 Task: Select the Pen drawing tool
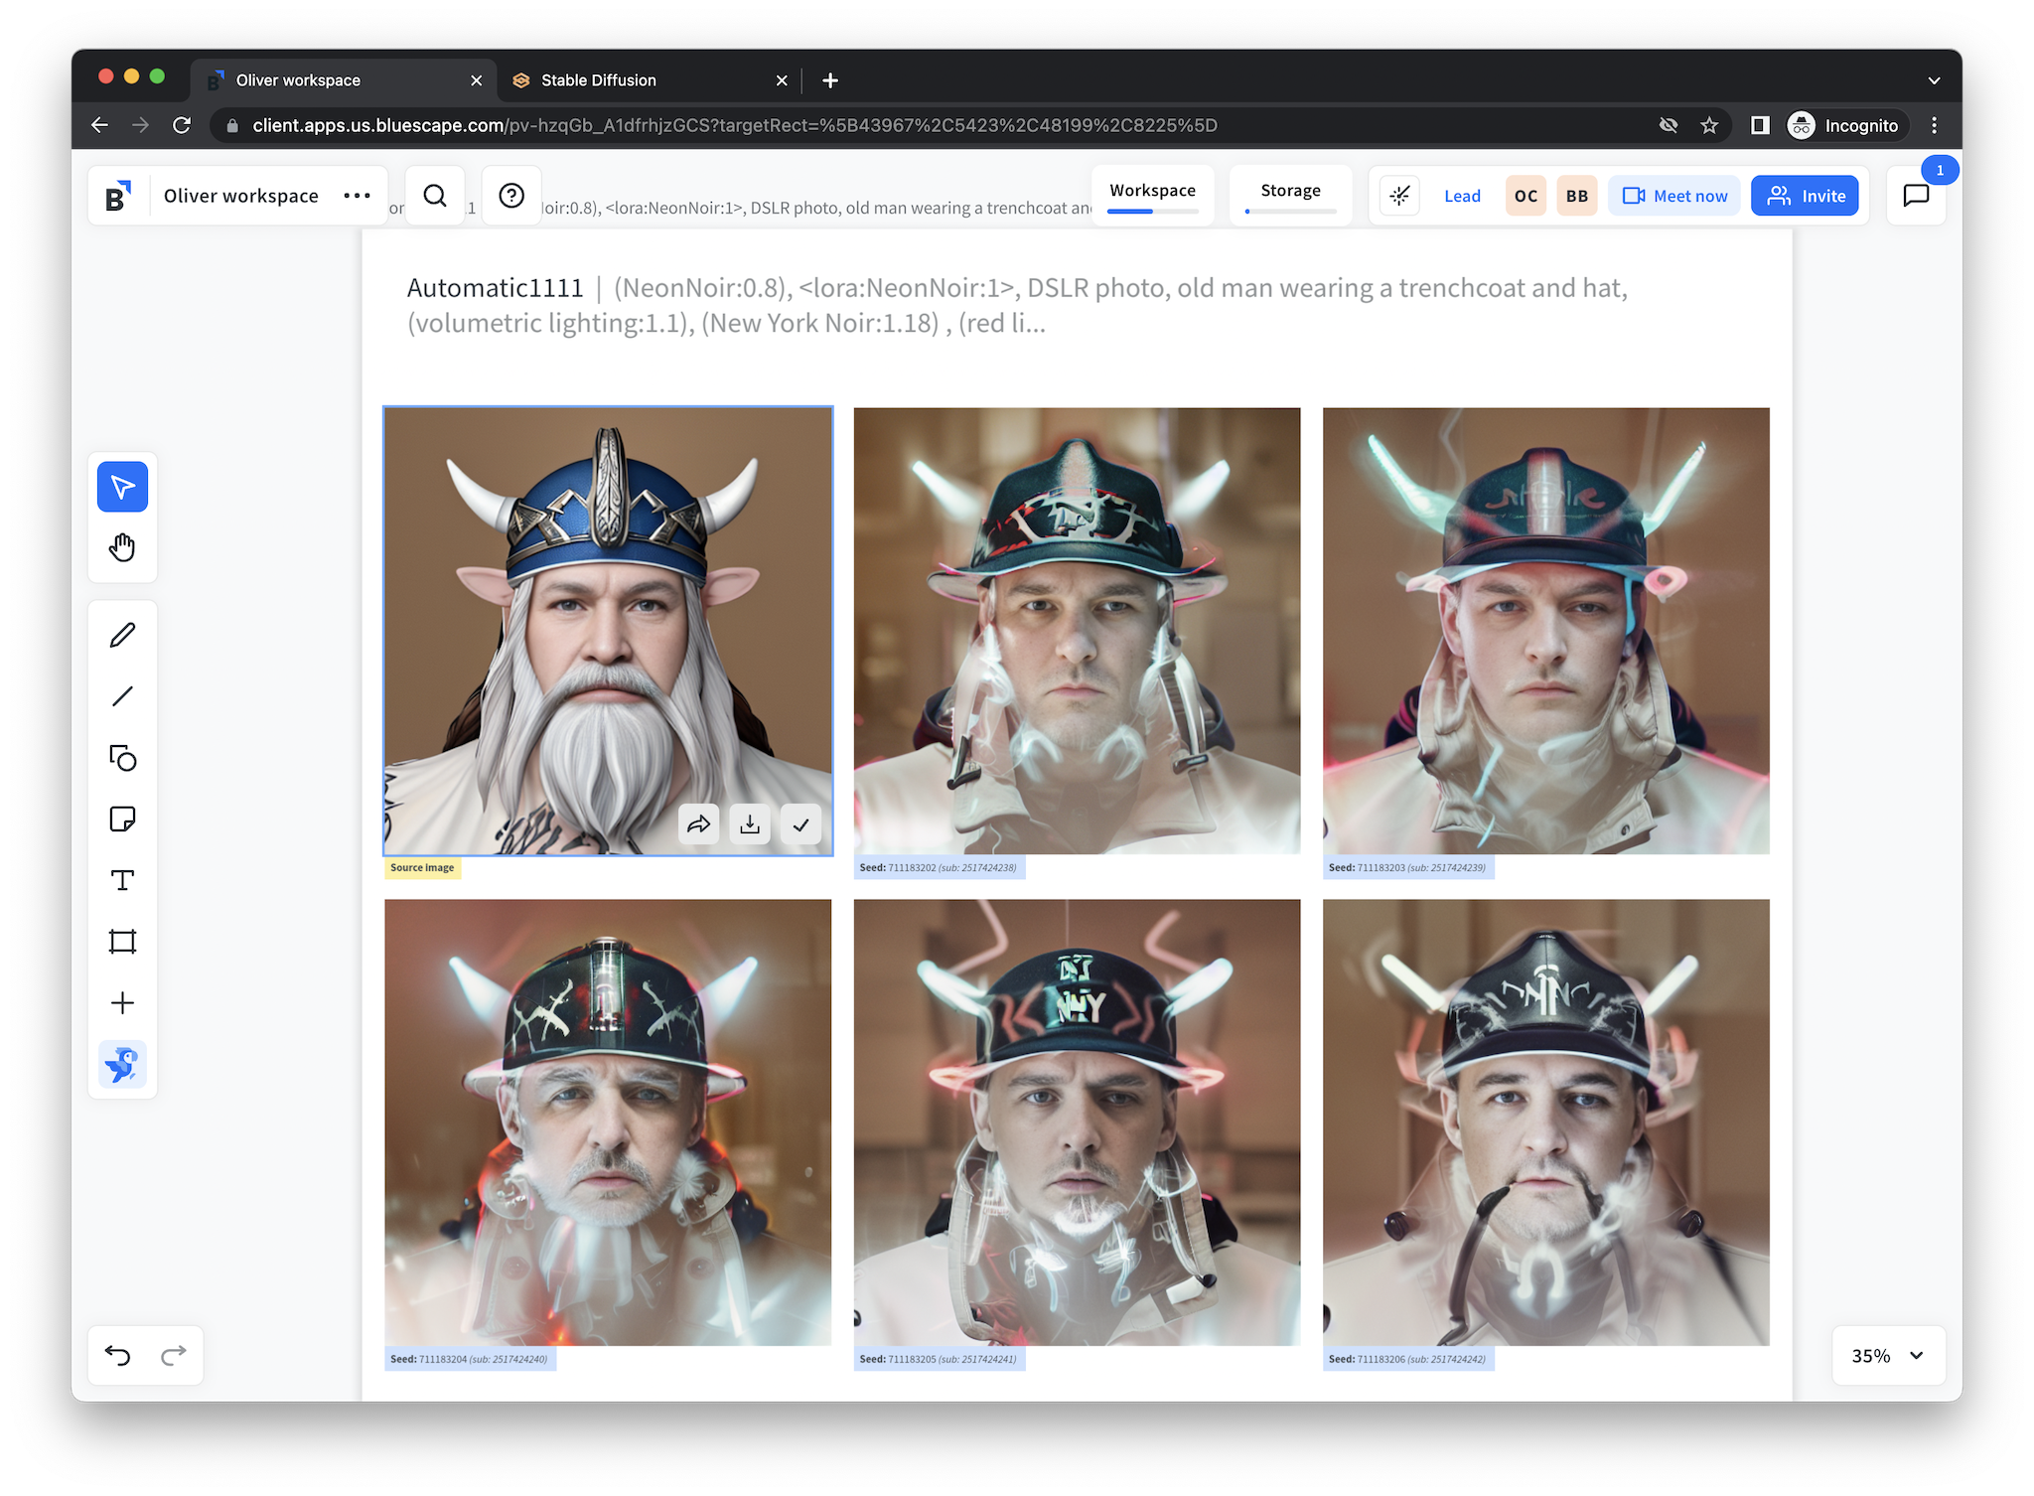pos(122,635)
